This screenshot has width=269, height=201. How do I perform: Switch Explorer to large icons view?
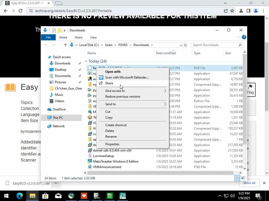(243, 178)
